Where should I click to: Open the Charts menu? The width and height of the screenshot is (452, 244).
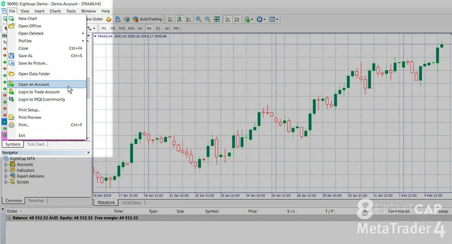tap(55, 11)
